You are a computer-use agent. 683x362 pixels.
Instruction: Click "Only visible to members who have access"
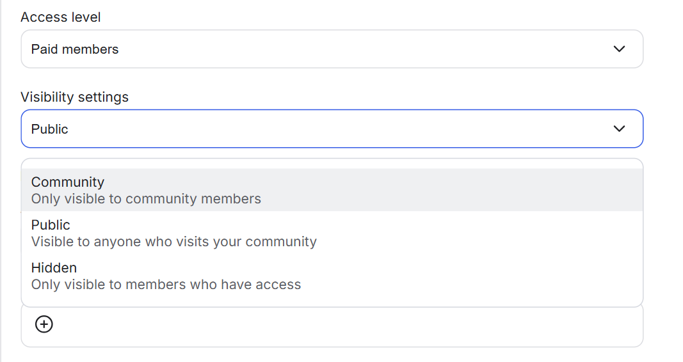pyautogui.click(x=166, y=285)
